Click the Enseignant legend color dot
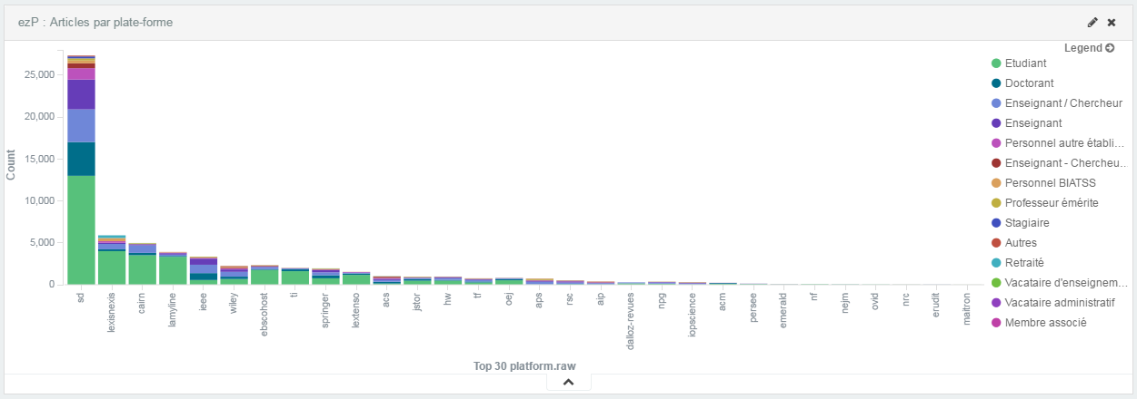This screenshot has width=1137, height=399. [996, 123]
